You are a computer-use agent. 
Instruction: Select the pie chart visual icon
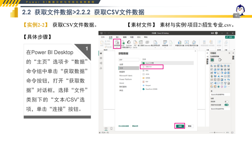[x=222, y=73]
